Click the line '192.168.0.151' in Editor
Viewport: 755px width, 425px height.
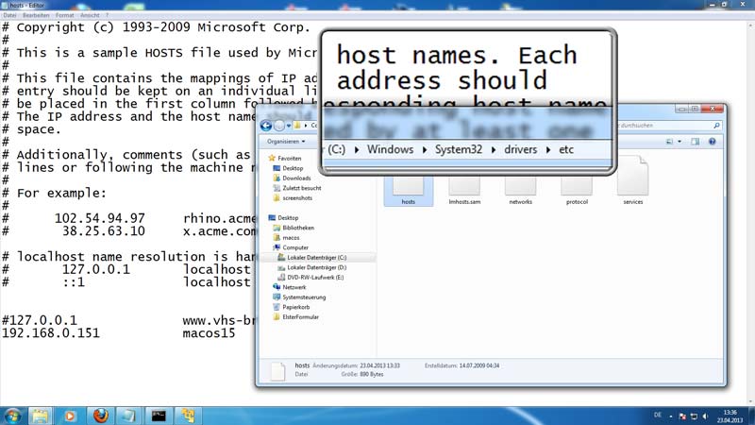(x=51, y=333)
